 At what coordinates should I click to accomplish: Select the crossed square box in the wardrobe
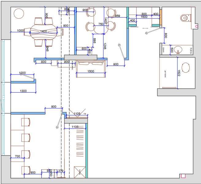[80, 172]
